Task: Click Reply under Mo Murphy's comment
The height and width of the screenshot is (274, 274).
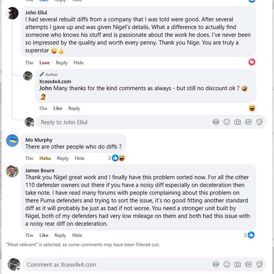Action: click(63, 158)
